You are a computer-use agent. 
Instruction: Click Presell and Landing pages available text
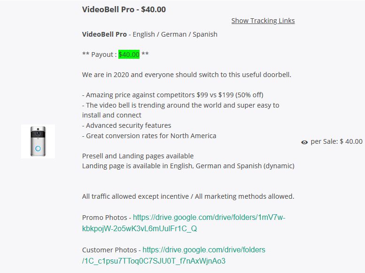[138, 156]
